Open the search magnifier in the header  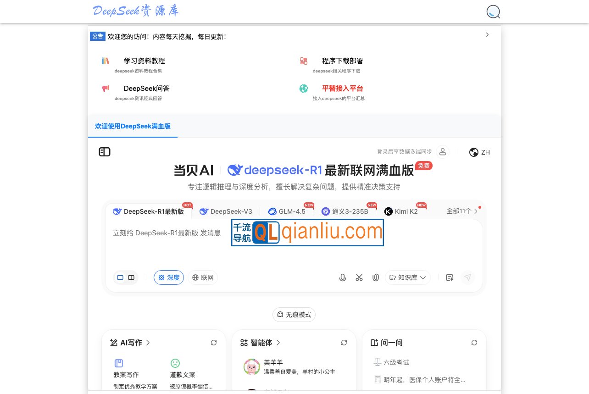click(x=493, y=12)
